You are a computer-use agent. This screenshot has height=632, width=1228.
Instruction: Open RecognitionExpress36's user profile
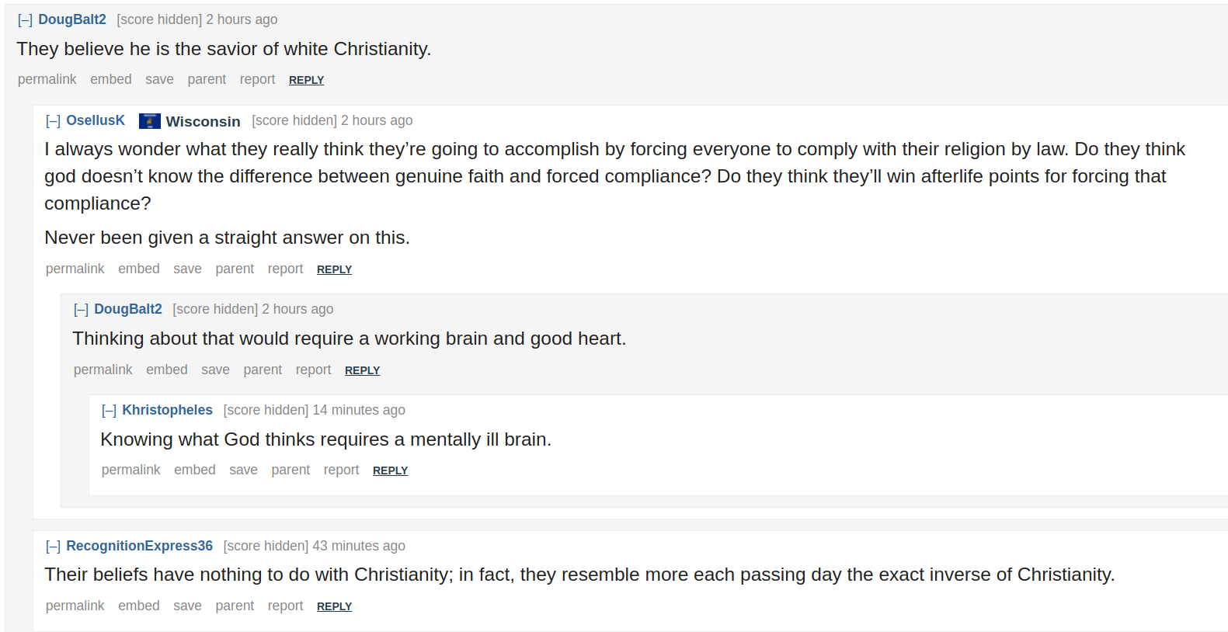coord(139,546)
